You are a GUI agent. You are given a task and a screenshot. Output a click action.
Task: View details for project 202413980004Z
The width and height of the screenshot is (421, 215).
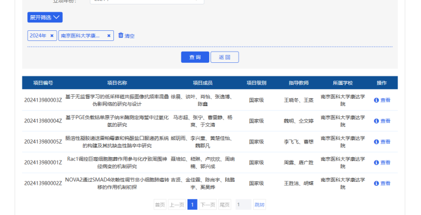coord(385,121)
